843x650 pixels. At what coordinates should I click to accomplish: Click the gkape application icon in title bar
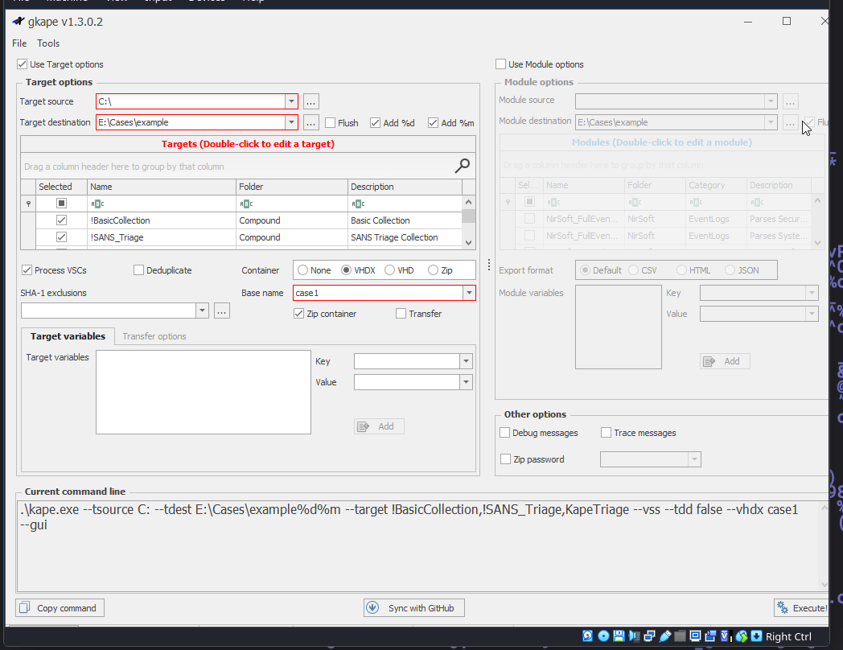(19, 22)
